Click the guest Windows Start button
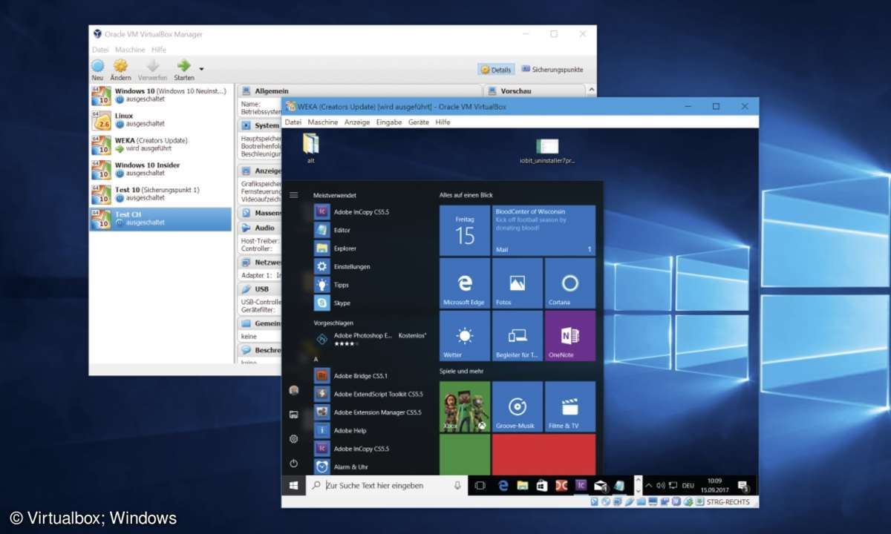This screenshot has height=534, width=891. click(x=294, y=486)
